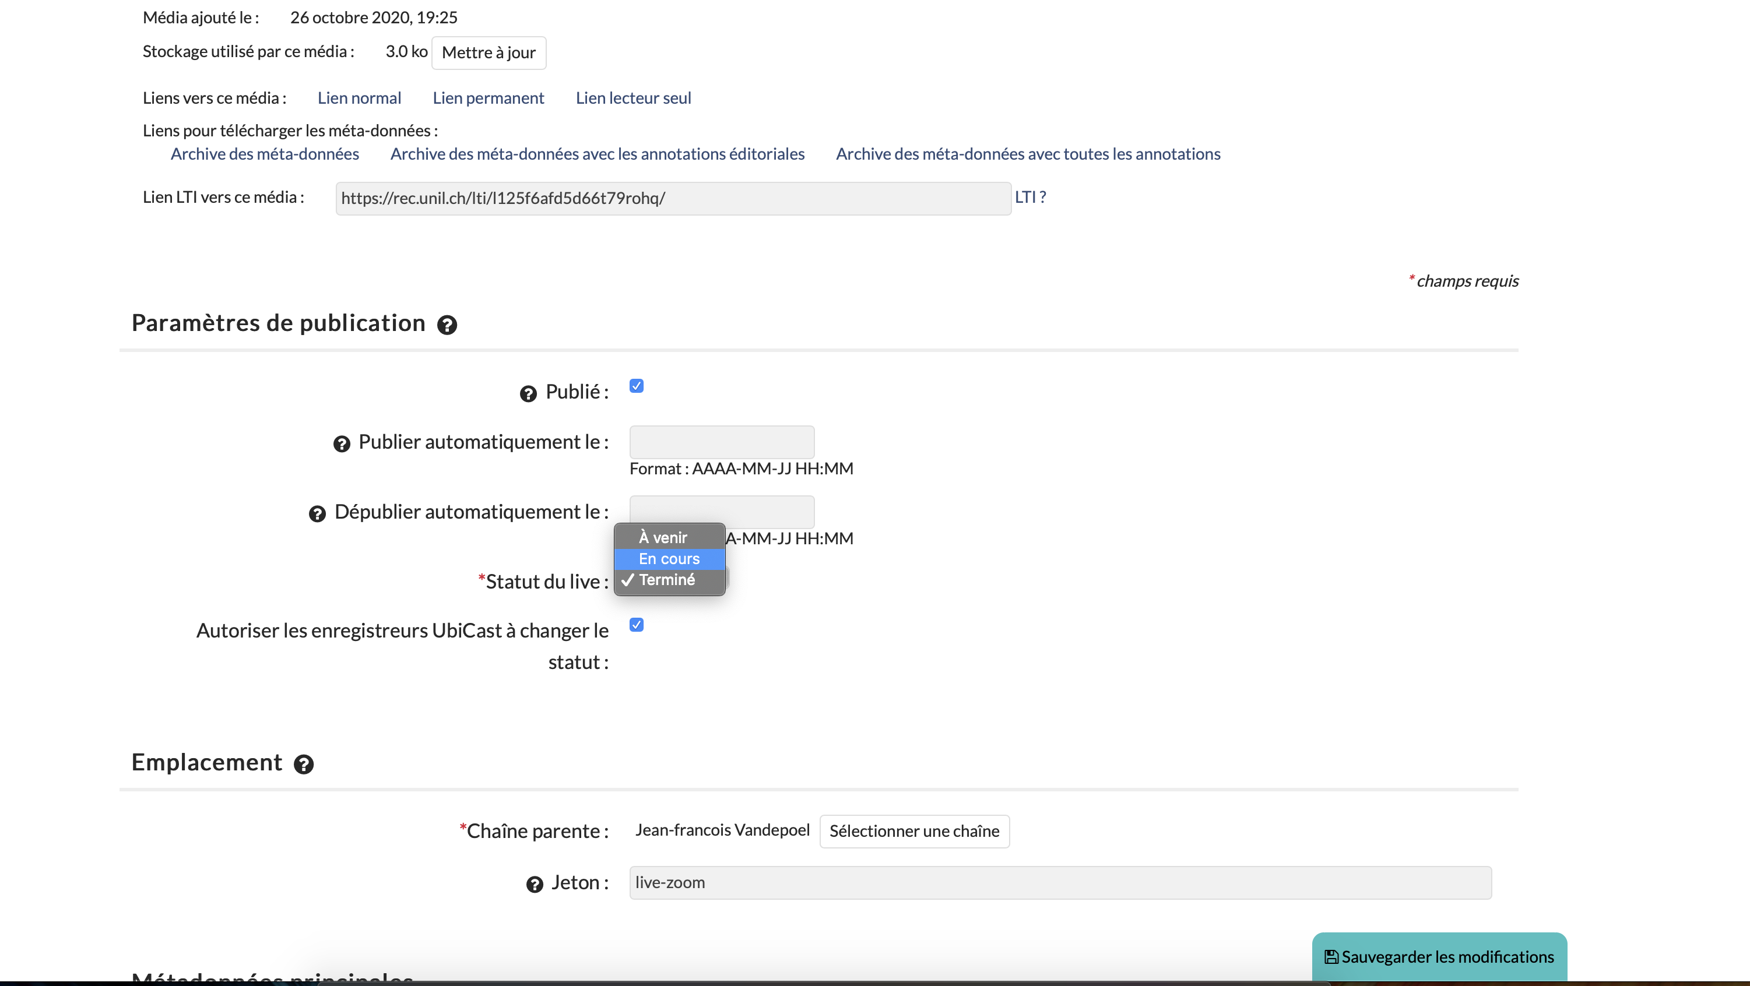The height and width of the screenshot is (986, 1750).
Task: Uncheck Autoriser les enregistreurs UbiCast checkbox
Action: [636, 625]
